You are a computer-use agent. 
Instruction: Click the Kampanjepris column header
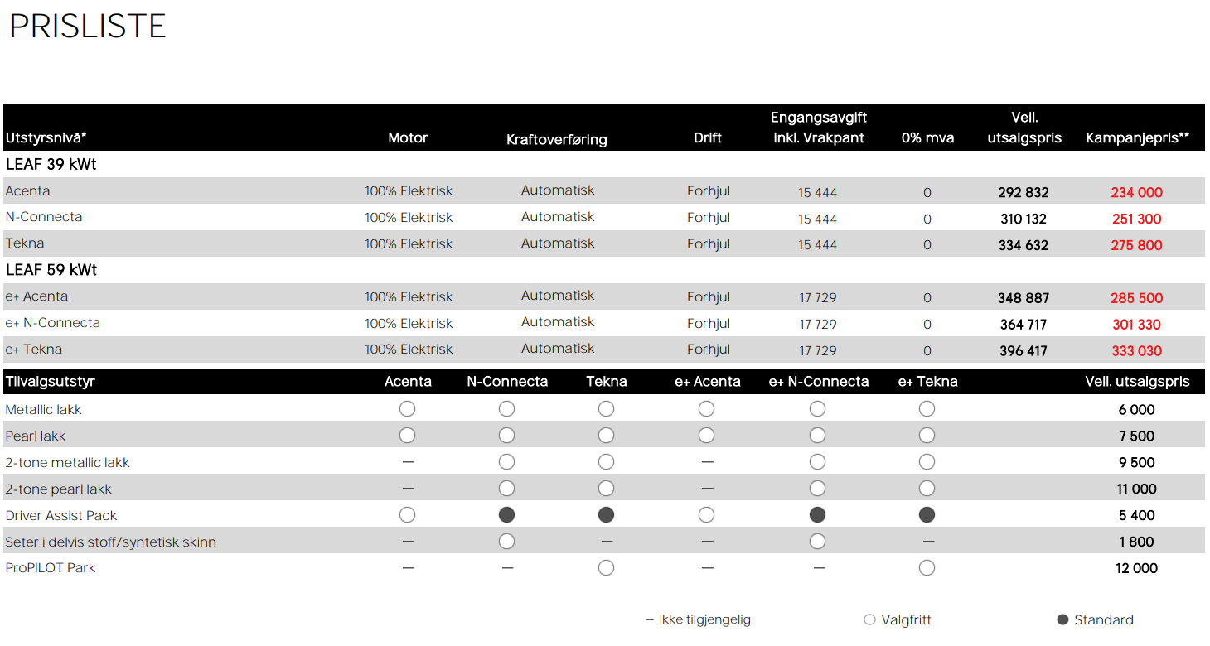[1138, 138]
